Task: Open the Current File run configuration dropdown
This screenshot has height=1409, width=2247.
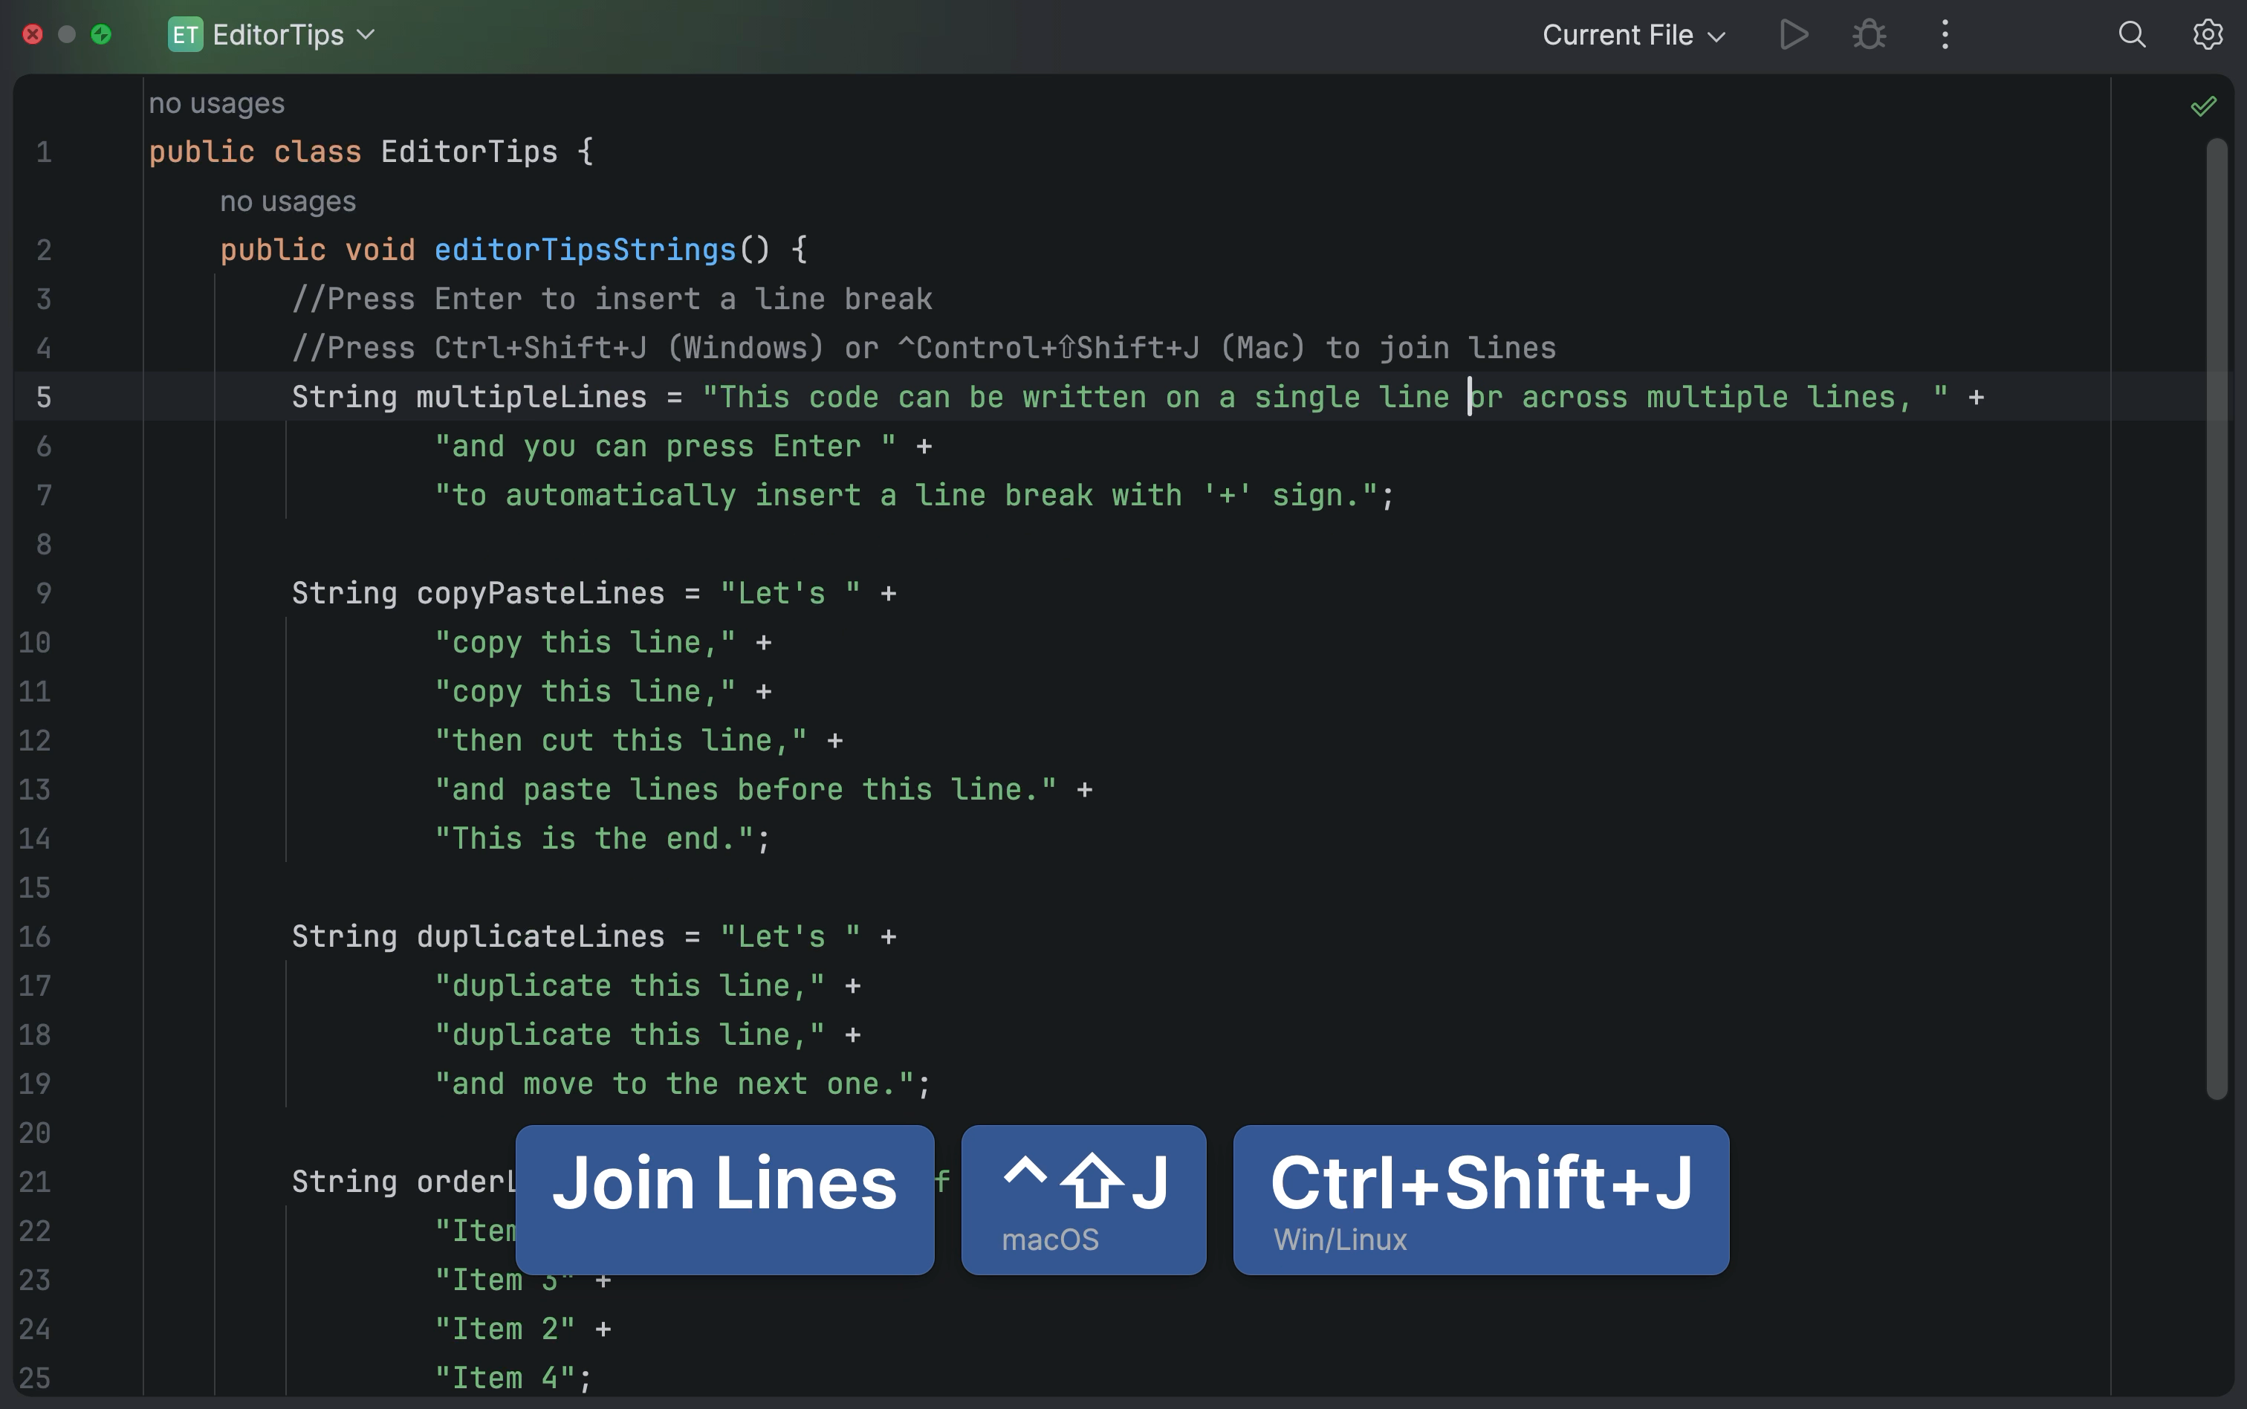Action: click(x=1634, y=36)
